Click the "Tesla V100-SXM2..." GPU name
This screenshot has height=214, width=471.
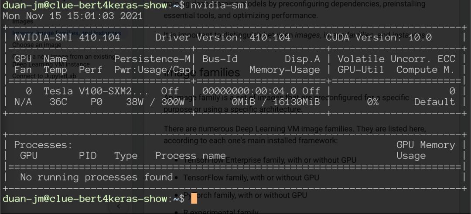click(96, 91)
